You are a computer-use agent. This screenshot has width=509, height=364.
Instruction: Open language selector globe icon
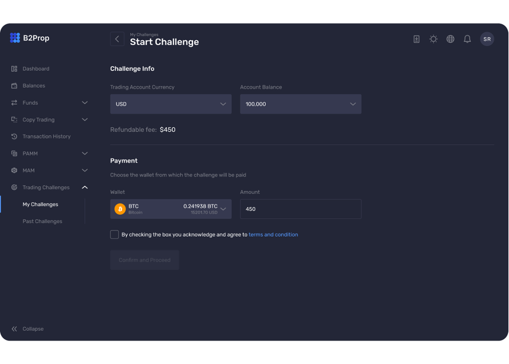(450, 39)
